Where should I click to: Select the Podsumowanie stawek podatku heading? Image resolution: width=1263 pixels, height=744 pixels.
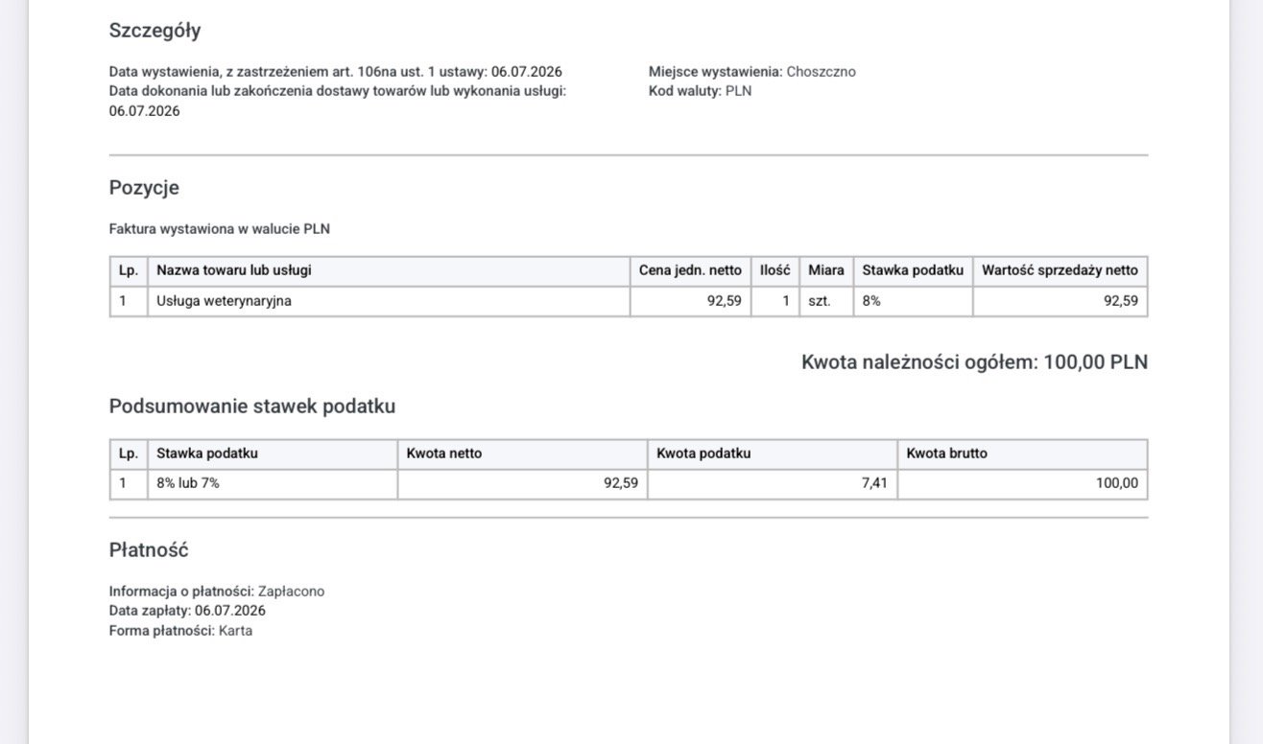(x=252, y=407)
